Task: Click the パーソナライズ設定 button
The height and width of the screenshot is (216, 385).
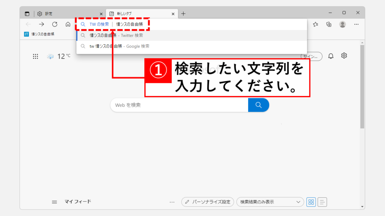Action: 208,202
